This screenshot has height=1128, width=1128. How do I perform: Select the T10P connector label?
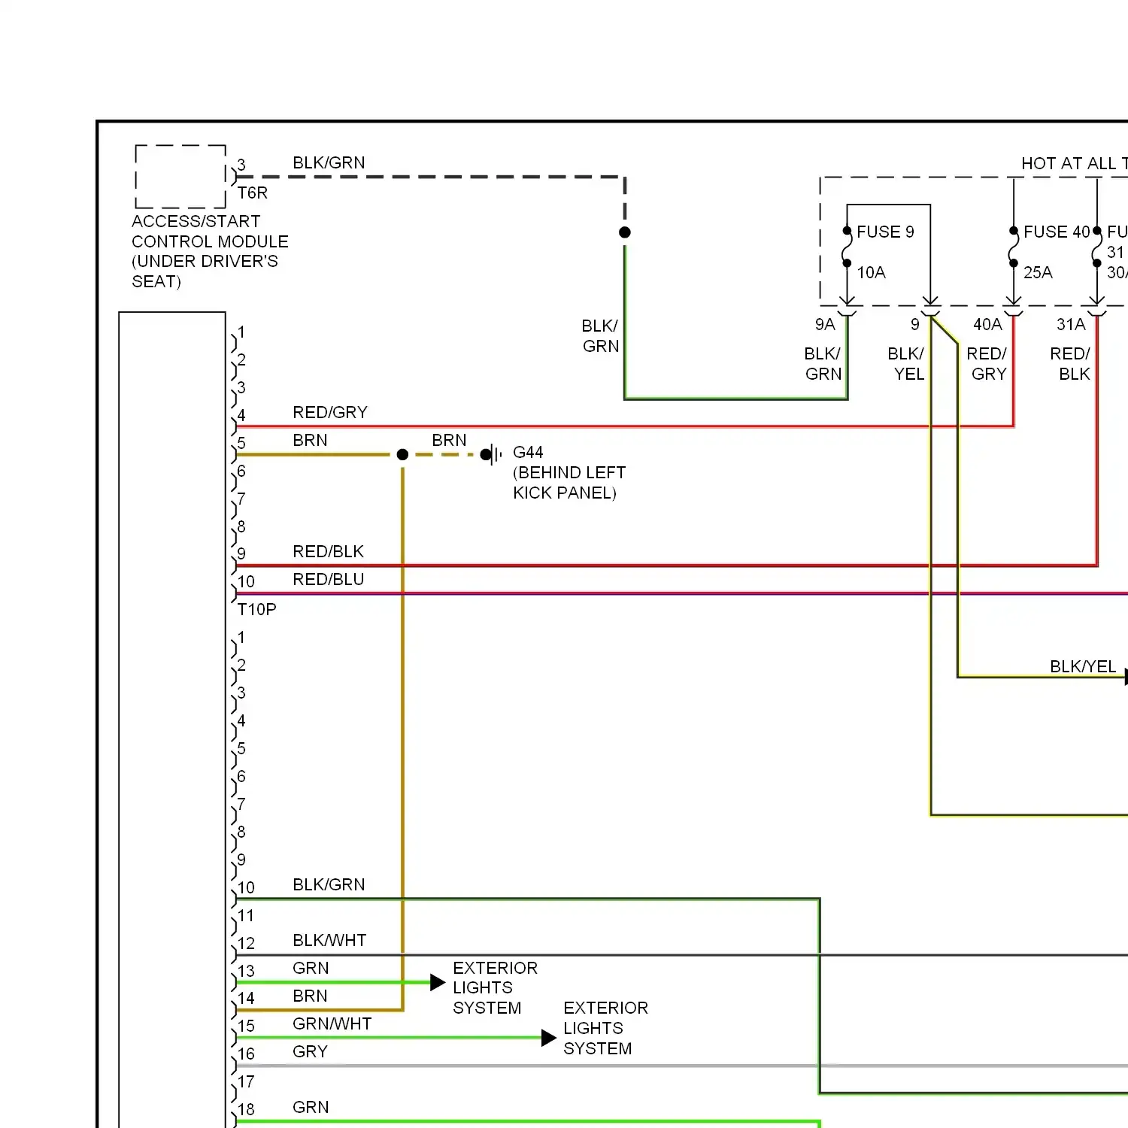tap(256, 609)
